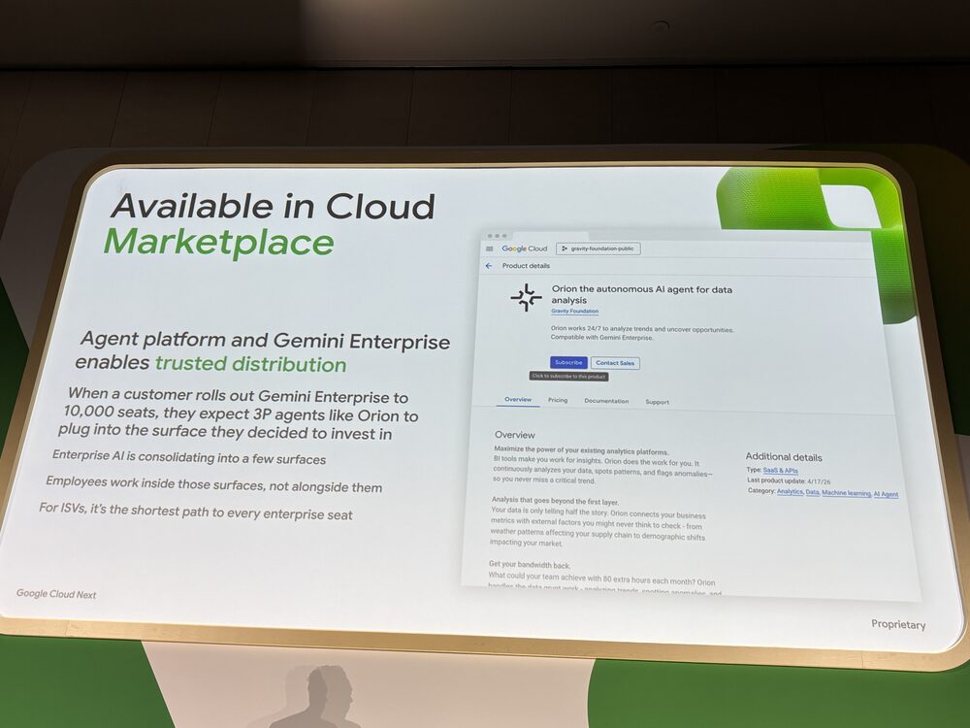Open the gravity-foundation-public project selector
Viewport: 970px width, 728px height.
(x=598, y=248)
